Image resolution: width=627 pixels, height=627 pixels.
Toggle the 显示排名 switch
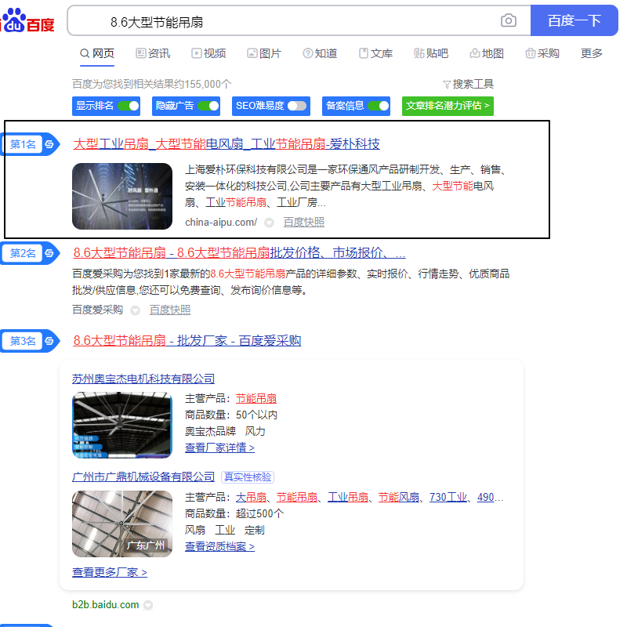pyautogui.click(x=128, y=106)
